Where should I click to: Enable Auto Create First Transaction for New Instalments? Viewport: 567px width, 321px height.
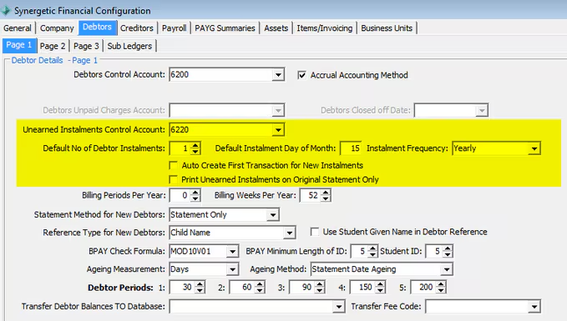point(174,165)
